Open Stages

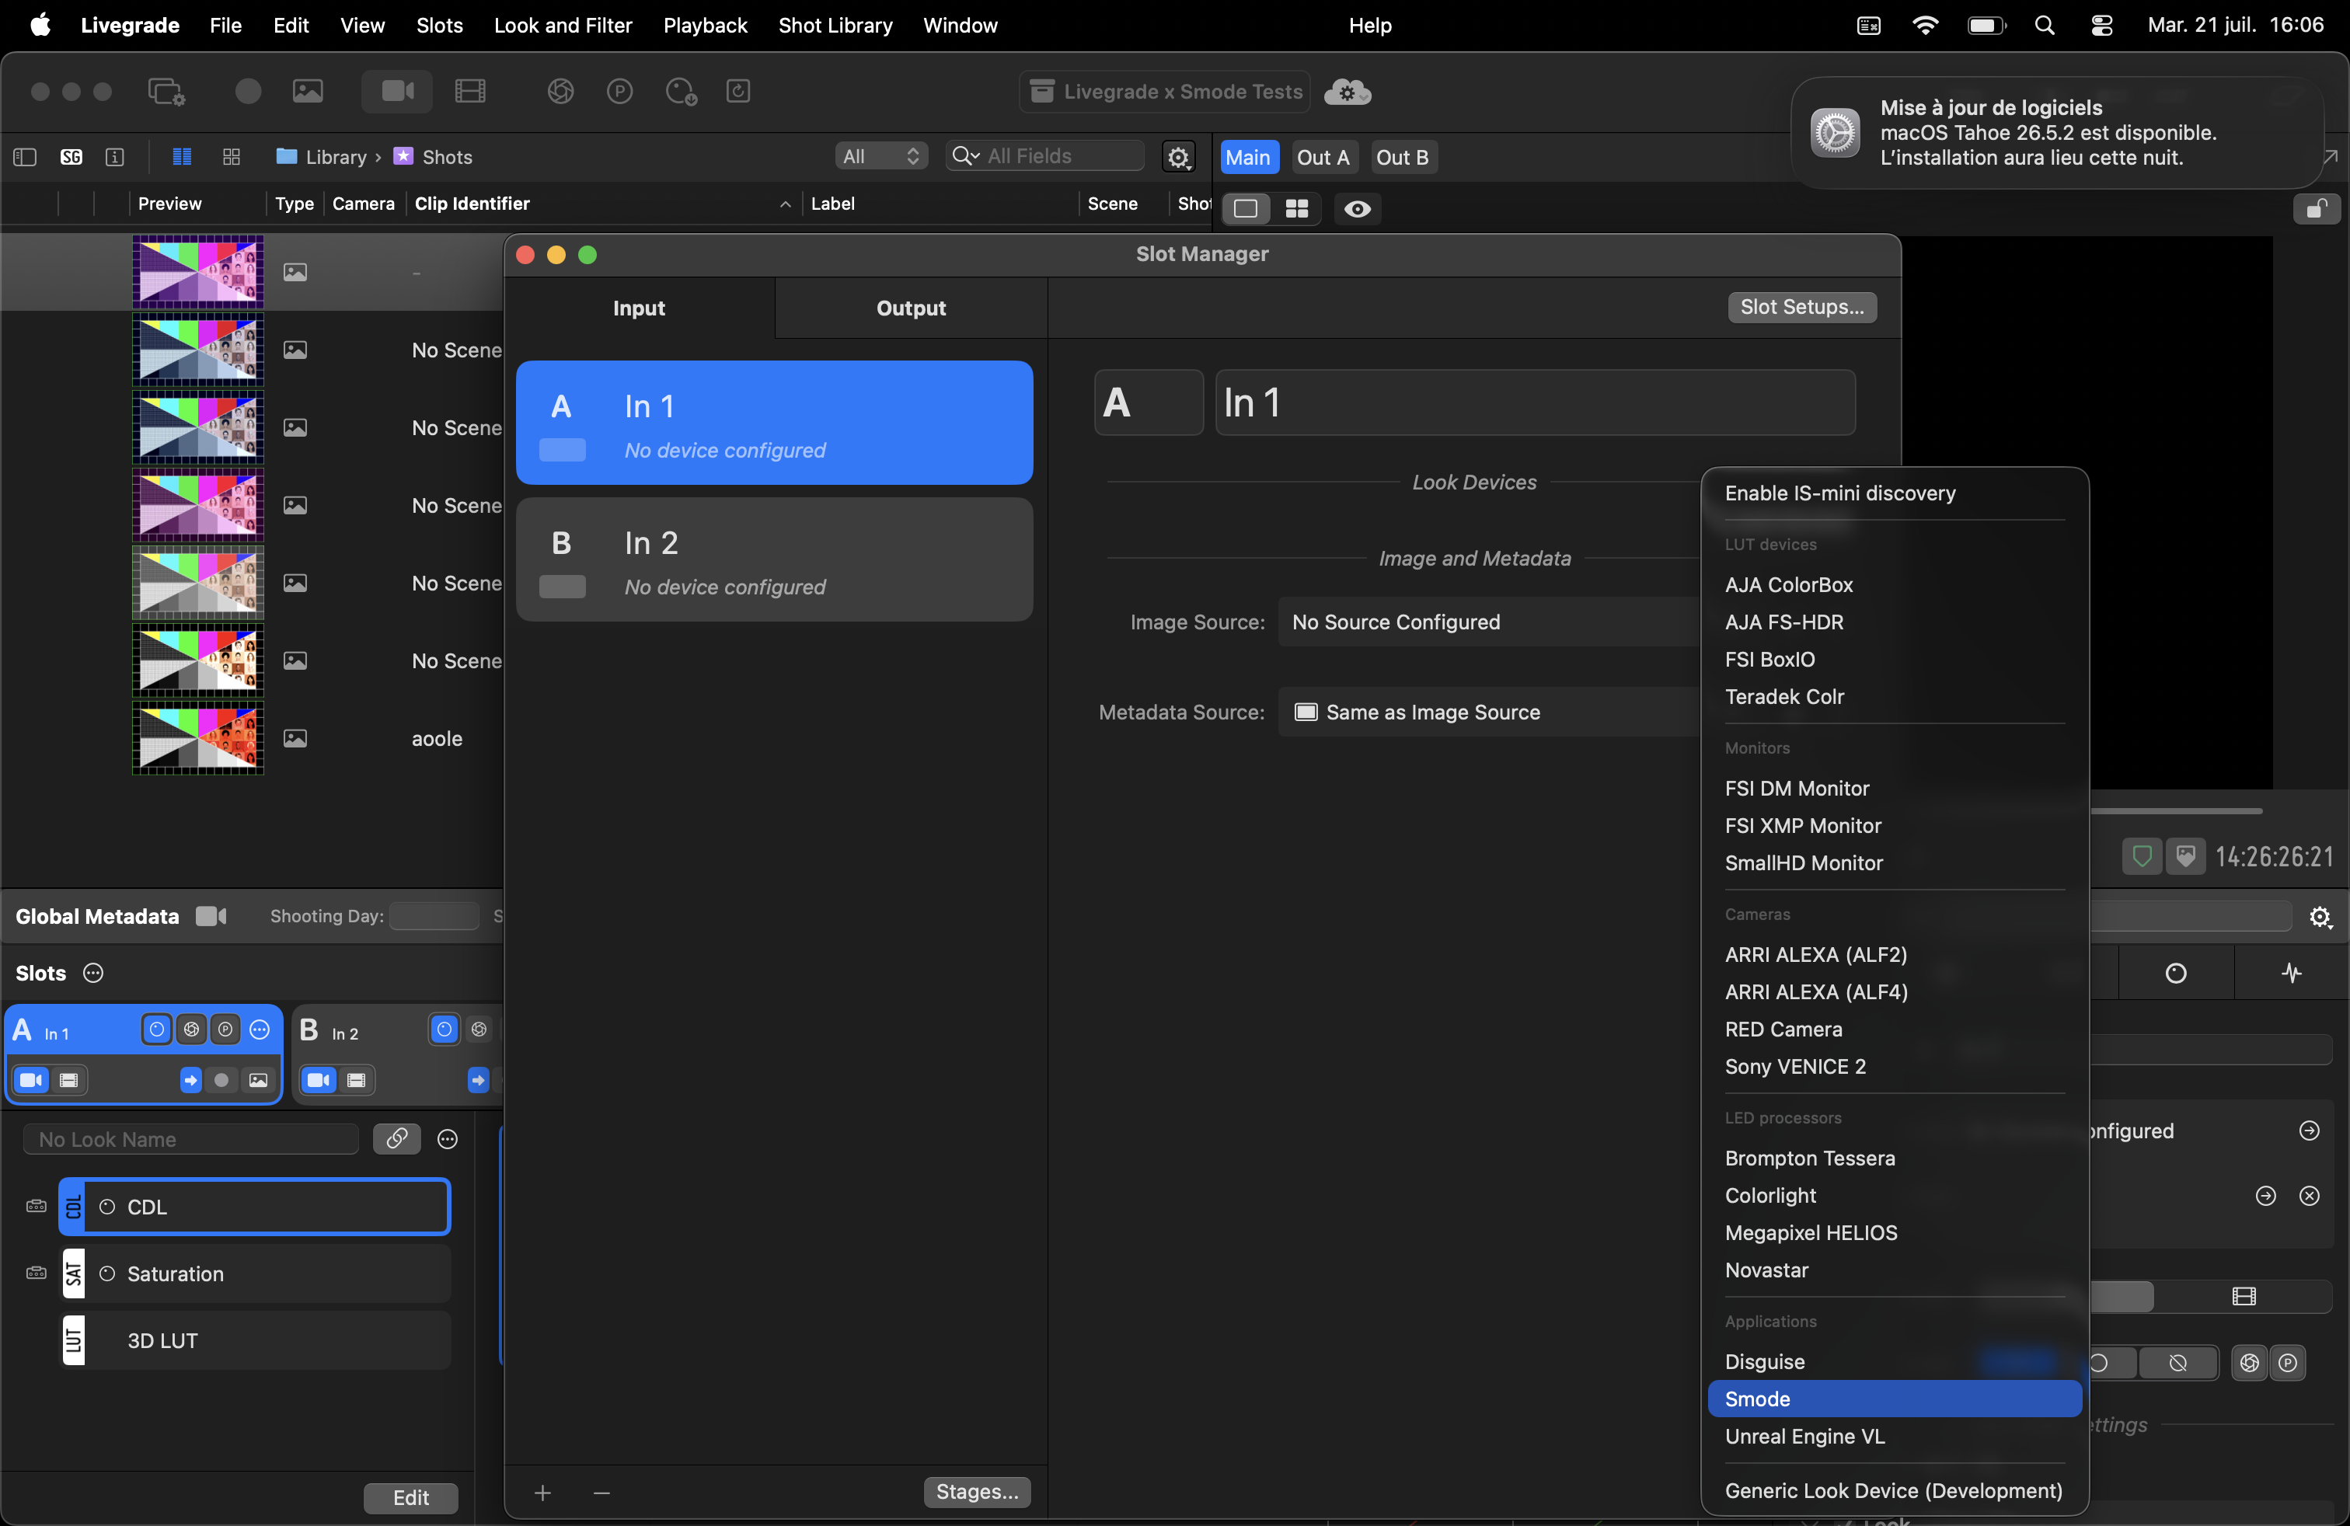pyautogui.click(x=977, y=1492)
